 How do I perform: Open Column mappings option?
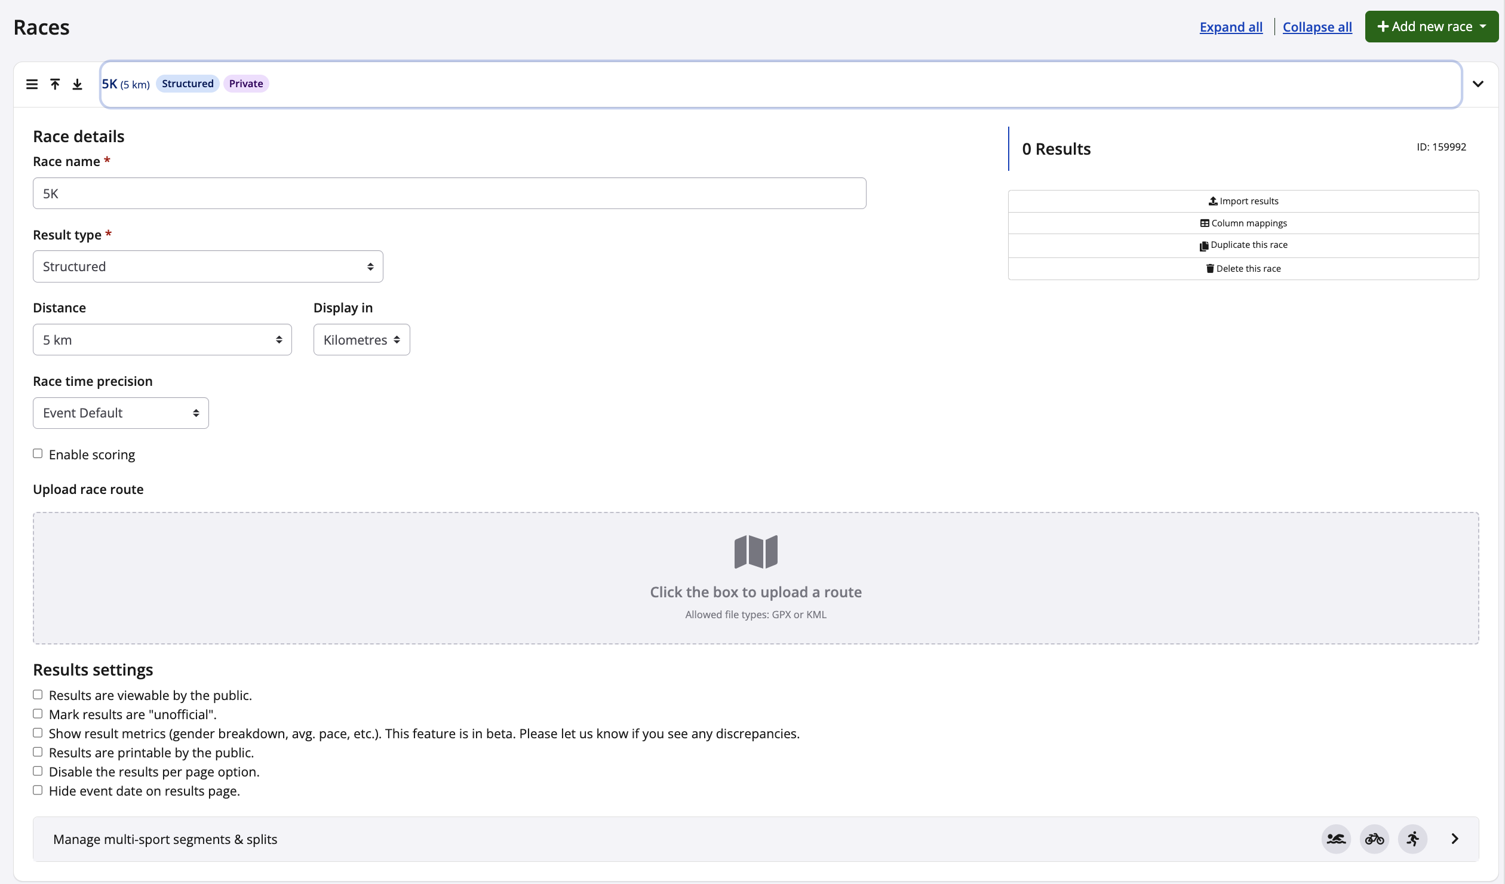1243,223
